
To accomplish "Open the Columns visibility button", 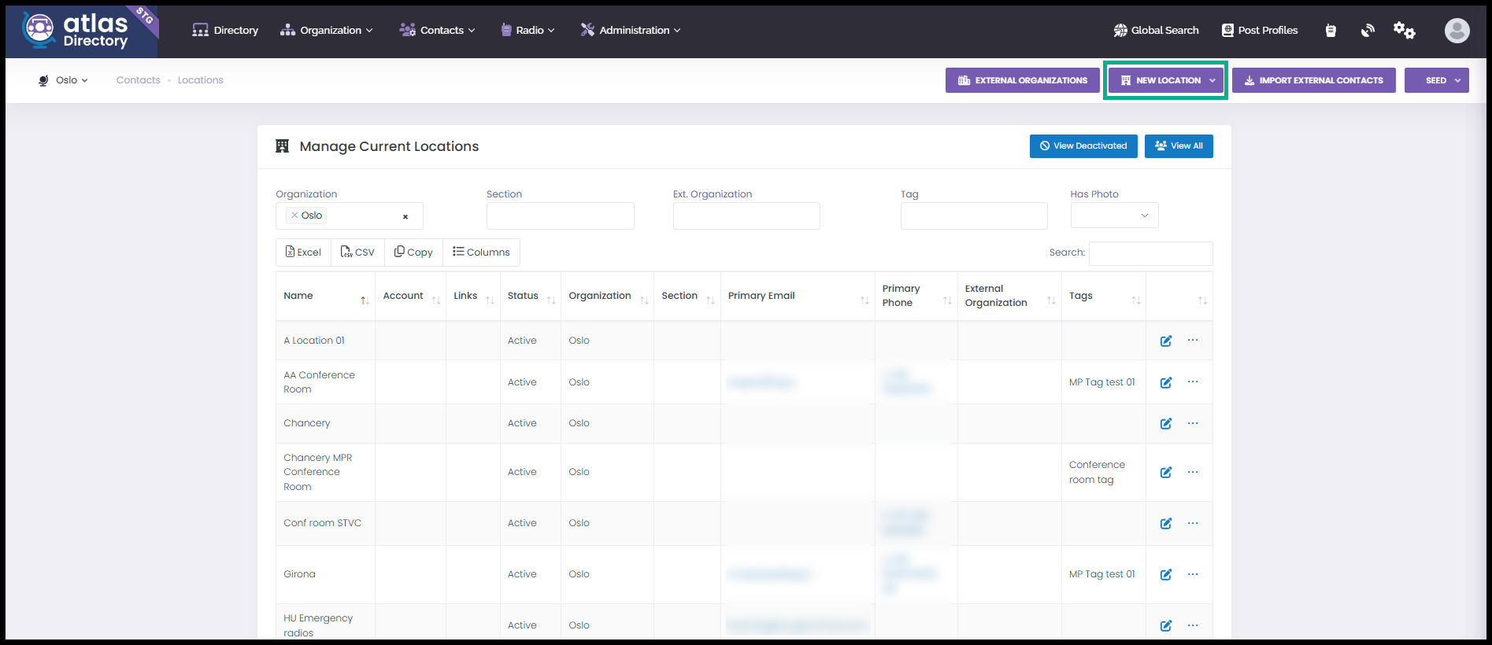I will [x=481, y=252].
